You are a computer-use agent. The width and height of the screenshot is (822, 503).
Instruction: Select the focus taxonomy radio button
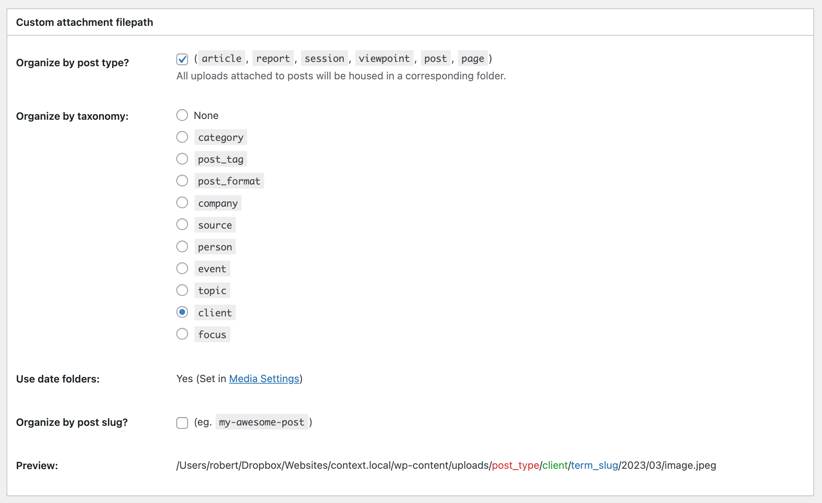(x=182, y=334)
